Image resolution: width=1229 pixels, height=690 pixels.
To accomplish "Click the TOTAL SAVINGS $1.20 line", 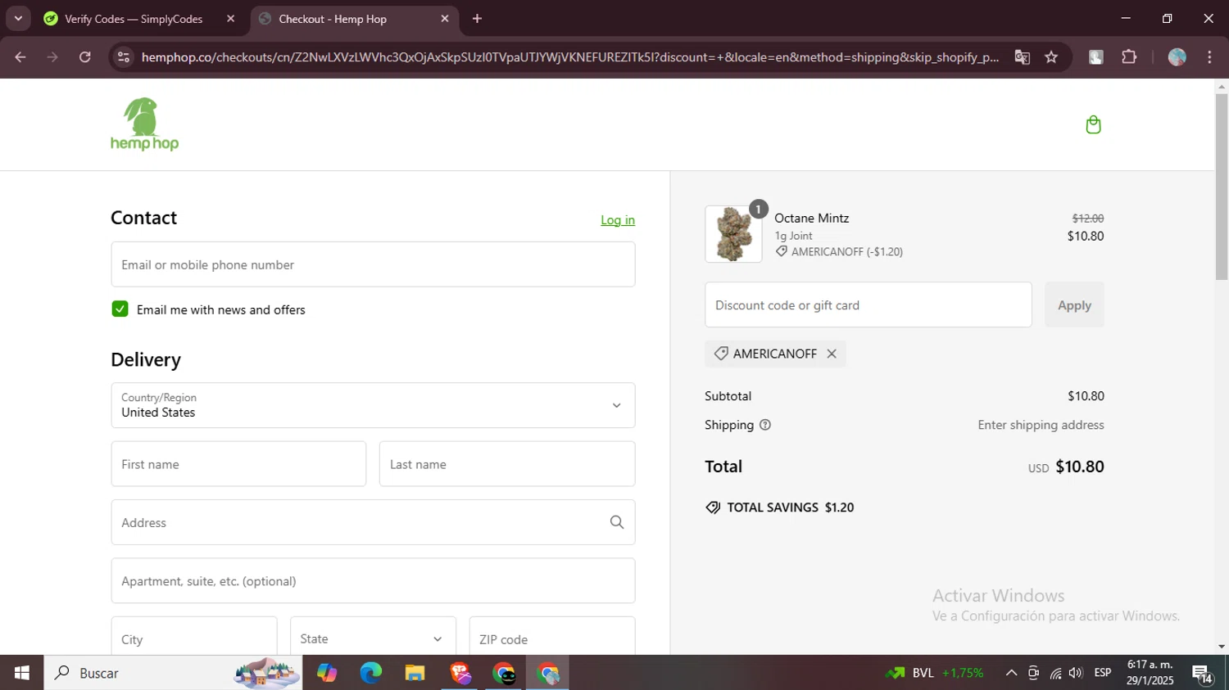I will [780, 507].
